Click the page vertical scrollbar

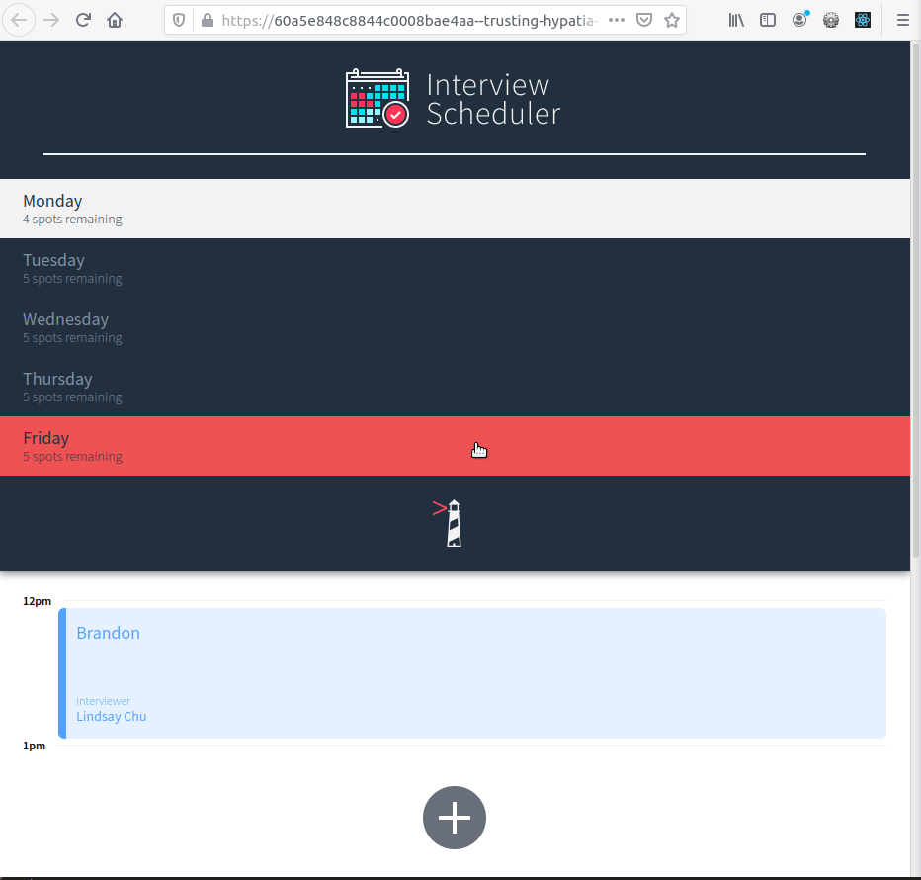915,299
